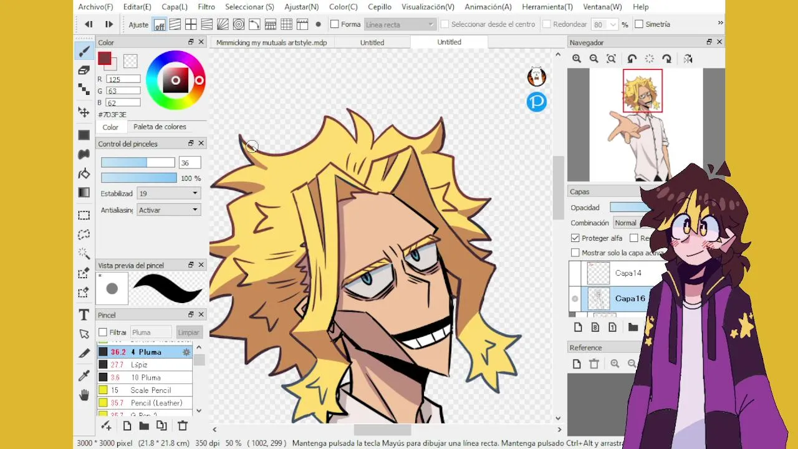The height and width of the screenshot is (449, 798).
Task: Select the rectangular Selection tool
Action: 84,215
